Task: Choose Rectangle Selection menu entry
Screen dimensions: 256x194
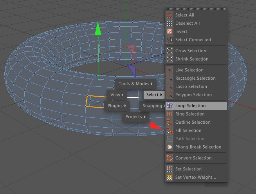Action: [195, 78]
